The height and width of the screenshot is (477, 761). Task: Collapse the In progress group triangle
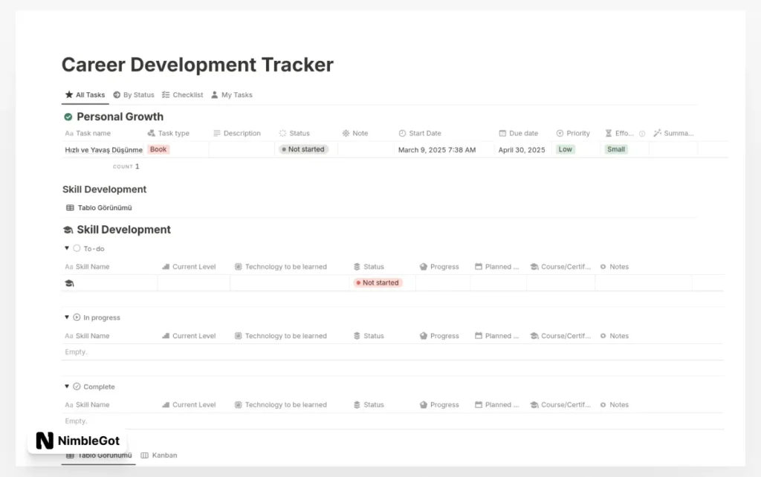pyautogui.click(x=66, y=317)
